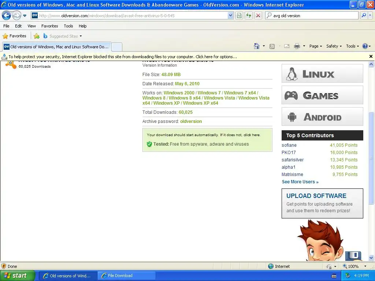The height and width of the screenshot is (281, 375).
Task: Click the browser Forward arrow button
Action: 16,15
